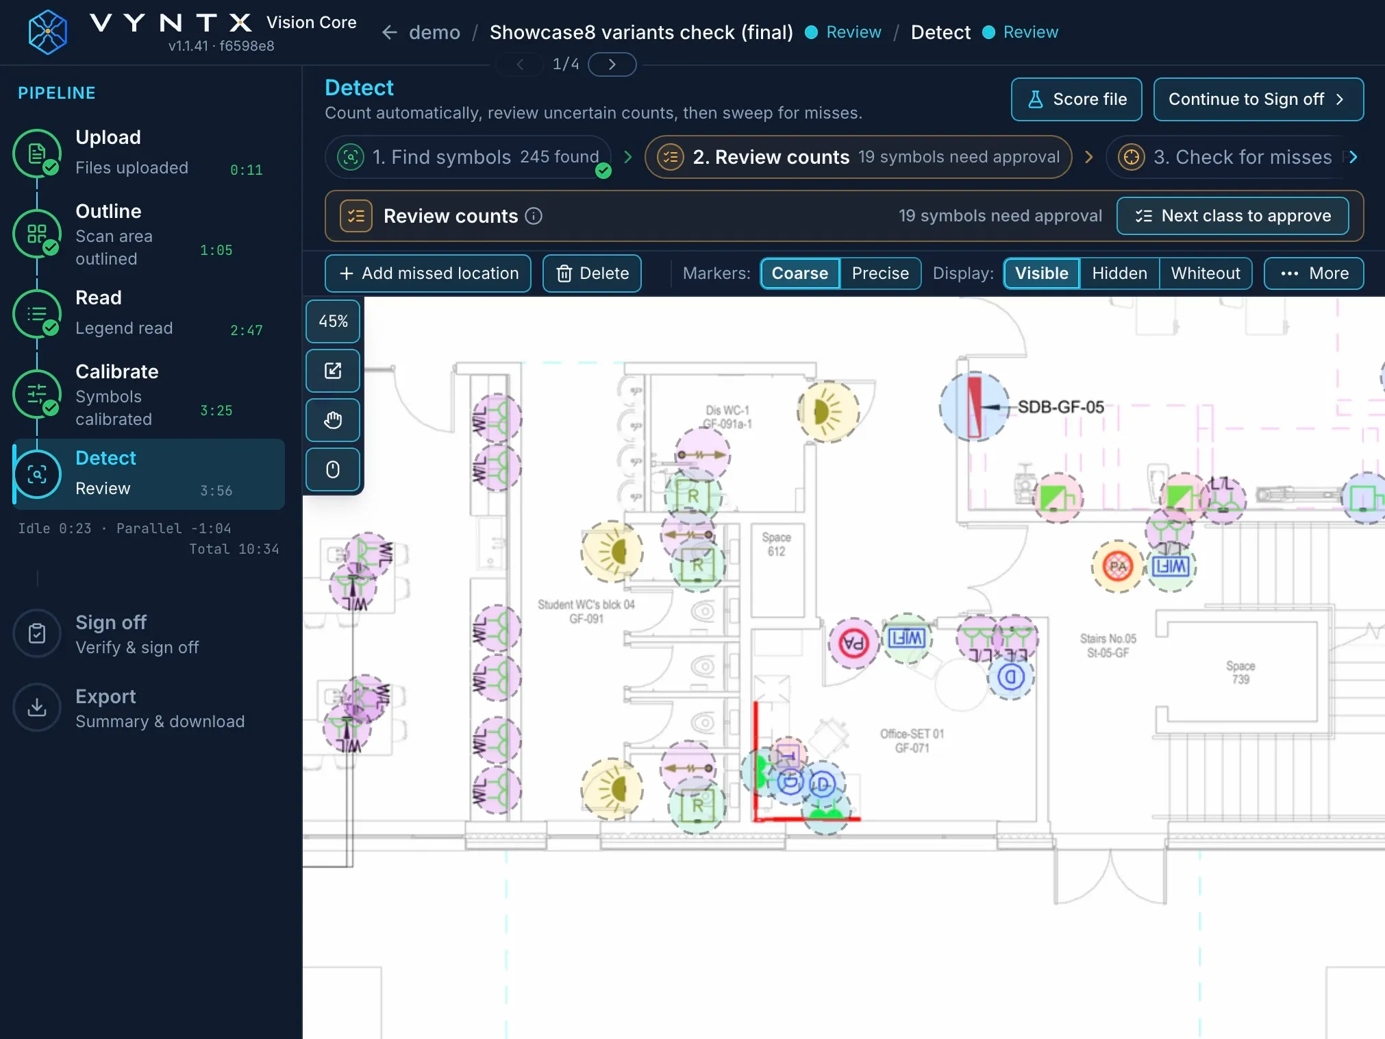
Task: Select the SDB-GF-05 blue marker on plan
Action: click(974, 406)
